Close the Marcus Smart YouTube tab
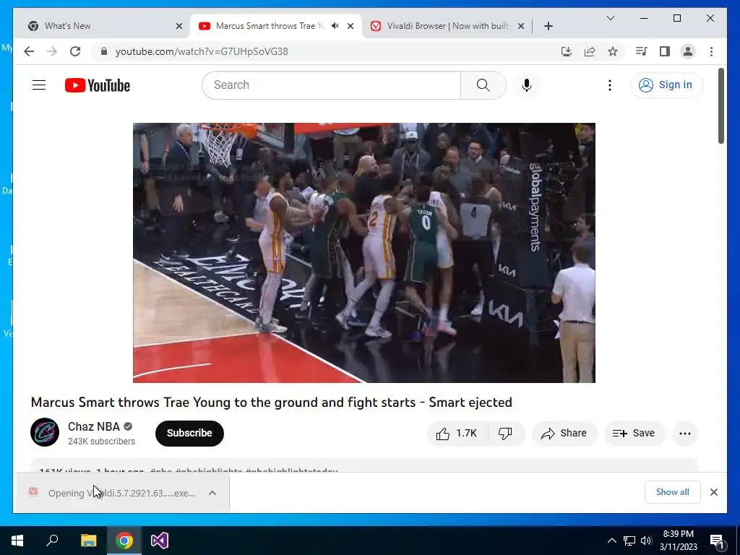Image resolution: width=740 pixels, height=555 pixels. pos(350,26)
